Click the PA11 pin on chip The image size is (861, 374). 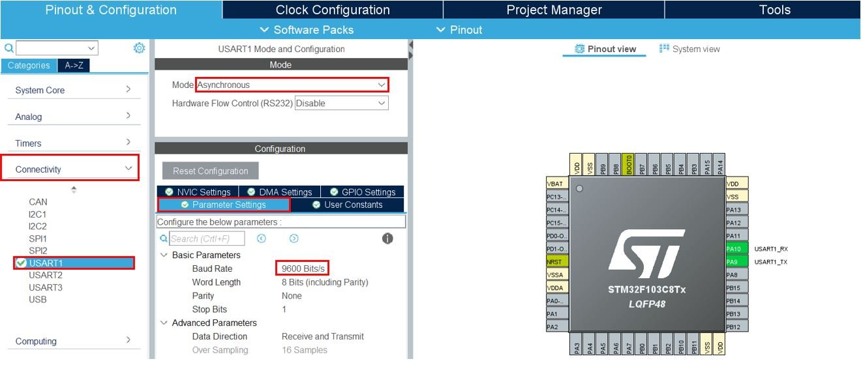point(736,236)
